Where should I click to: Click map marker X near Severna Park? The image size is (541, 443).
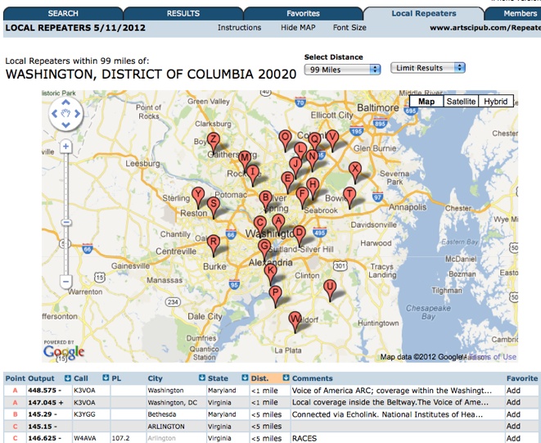(355, 171)
